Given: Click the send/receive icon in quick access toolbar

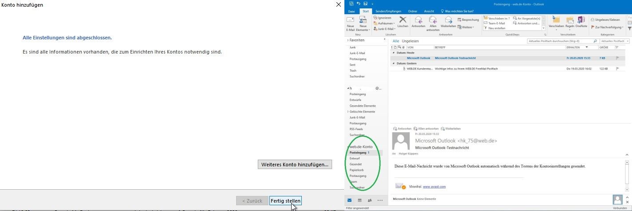Looking at the screenshot, I should coord(352,4).
